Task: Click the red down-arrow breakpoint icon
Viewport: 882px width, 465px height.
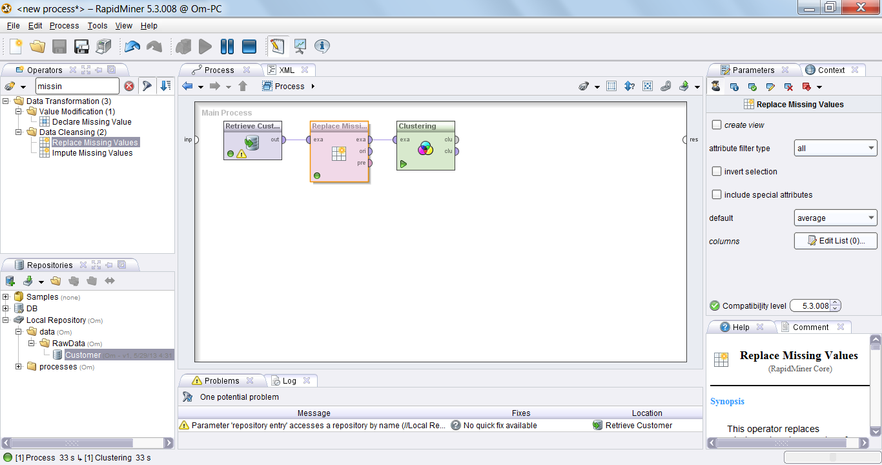Action: click(x=806, y=87)
